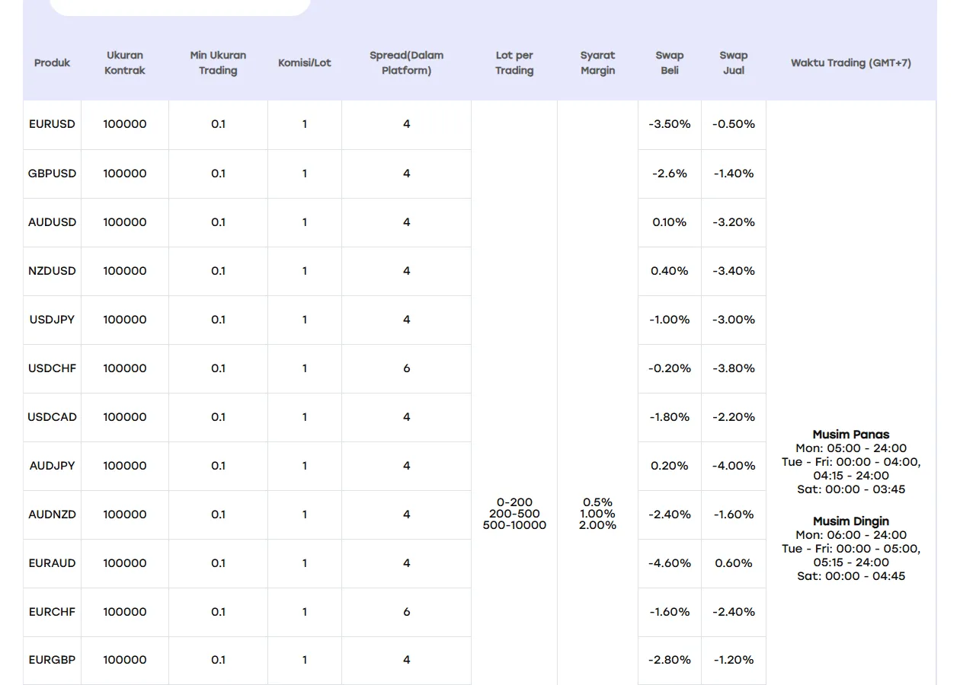Click EURUSD contract size 100000
The height and width of the screenshot is (685, 960).
[x=125, y=124]
